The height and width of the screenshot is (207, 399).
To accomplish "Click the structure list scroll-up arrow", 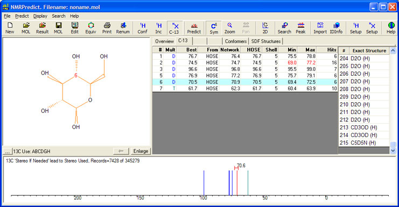I will click(x=393, y=51).
